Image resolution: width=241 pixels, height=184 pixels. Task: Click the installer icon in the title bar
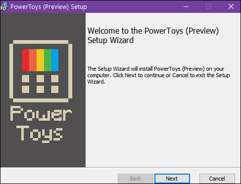coord(4,6)
